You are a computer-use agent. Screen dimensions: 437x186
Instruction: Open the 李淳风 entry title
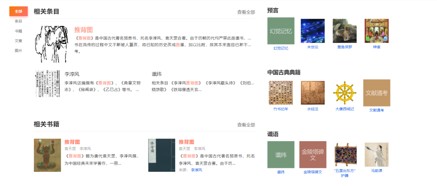72,74
